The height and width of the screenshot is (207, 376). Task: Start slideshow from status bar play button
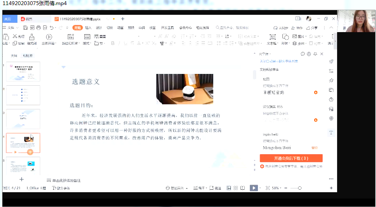coord(253,188)
